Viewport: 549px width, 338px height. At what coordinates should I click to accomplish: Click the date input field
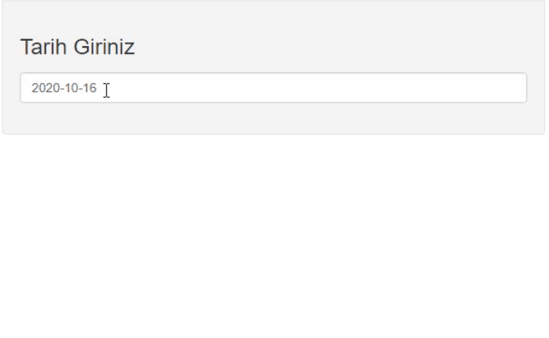(274, 88)
